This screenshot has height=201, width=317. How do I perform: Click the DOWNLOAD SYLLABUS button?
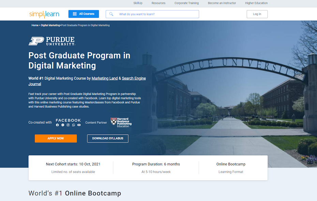click(x=108, y=138)
